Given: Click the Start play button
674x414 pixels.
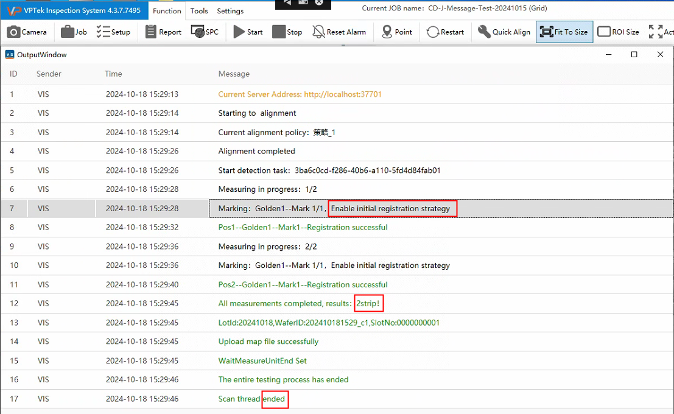Looking at the screenshot, I should click(x=248, y=32).
